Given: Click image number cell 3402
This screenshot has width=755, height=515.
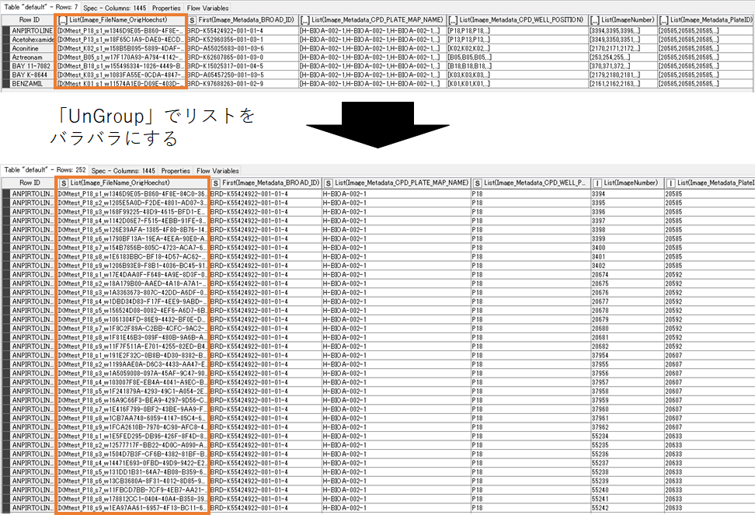Looking at the screenshot, I should [x=627, y=266].
